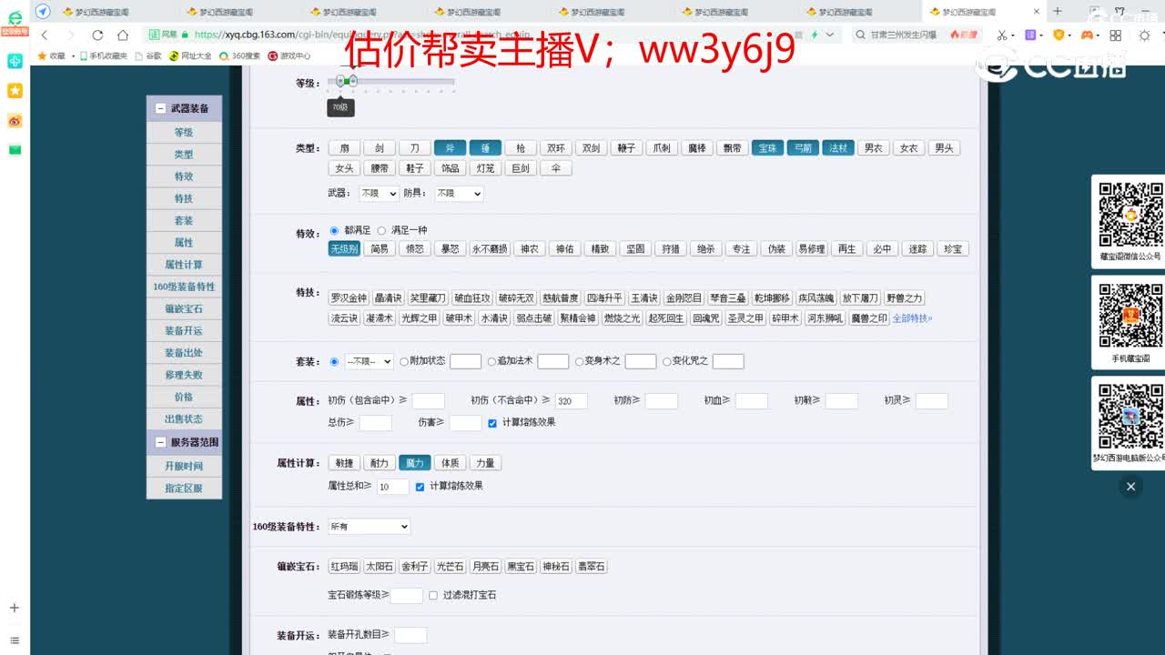Image resolution: width=1165 pixels, height=655 pixels.
Task: Click the browser home icon
Action: point(123,35)
